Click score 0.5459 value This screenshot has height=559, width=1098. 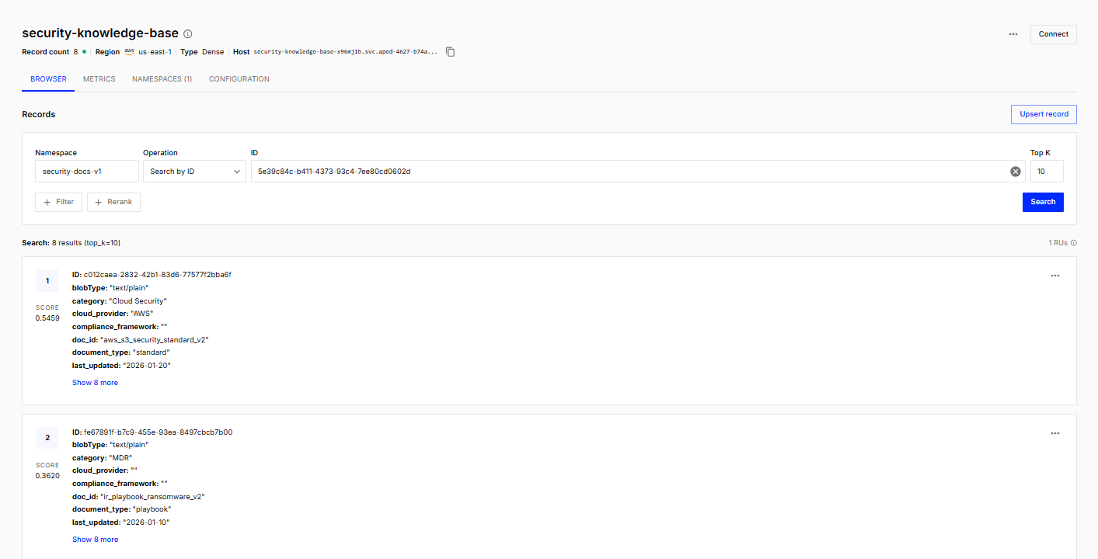47,318
